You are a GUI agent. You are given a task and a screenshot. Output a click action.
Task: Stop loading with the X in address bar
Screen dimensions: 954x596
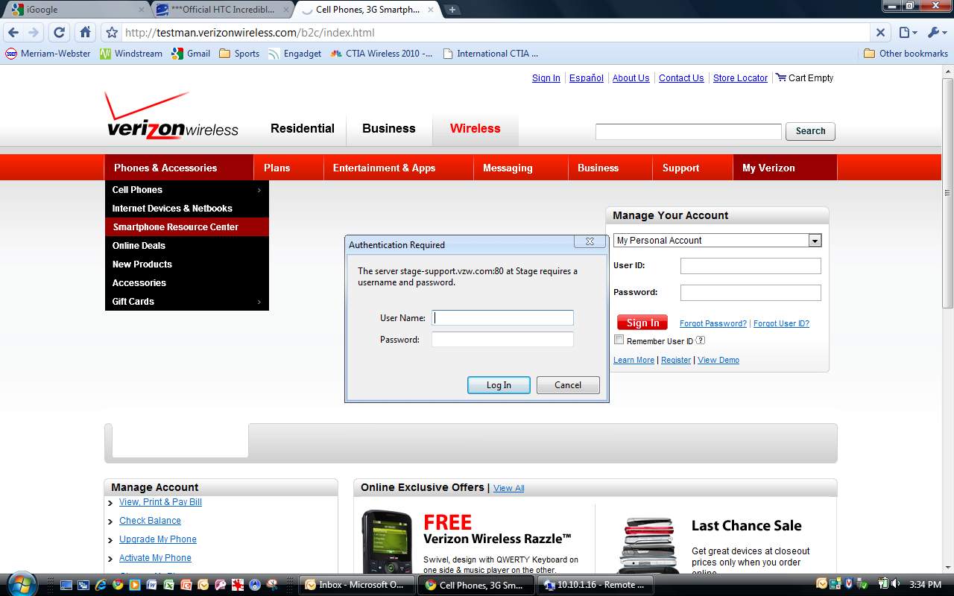pyautogui.click(x=880, y=33)
